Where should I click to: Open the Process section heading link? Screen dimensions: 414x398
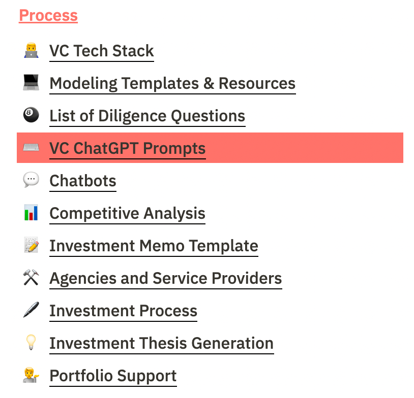click(48, 15)
